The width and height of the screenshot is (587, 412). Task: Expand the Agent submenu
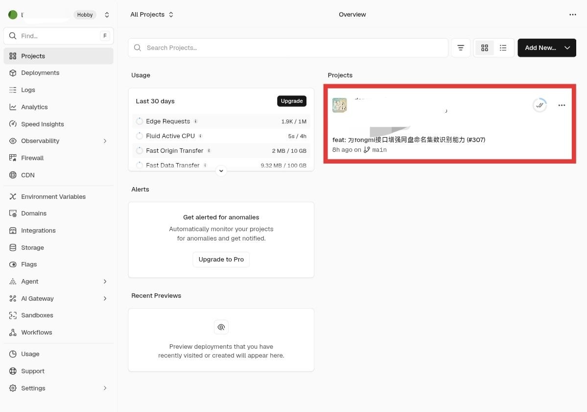[x=105, y=281]
